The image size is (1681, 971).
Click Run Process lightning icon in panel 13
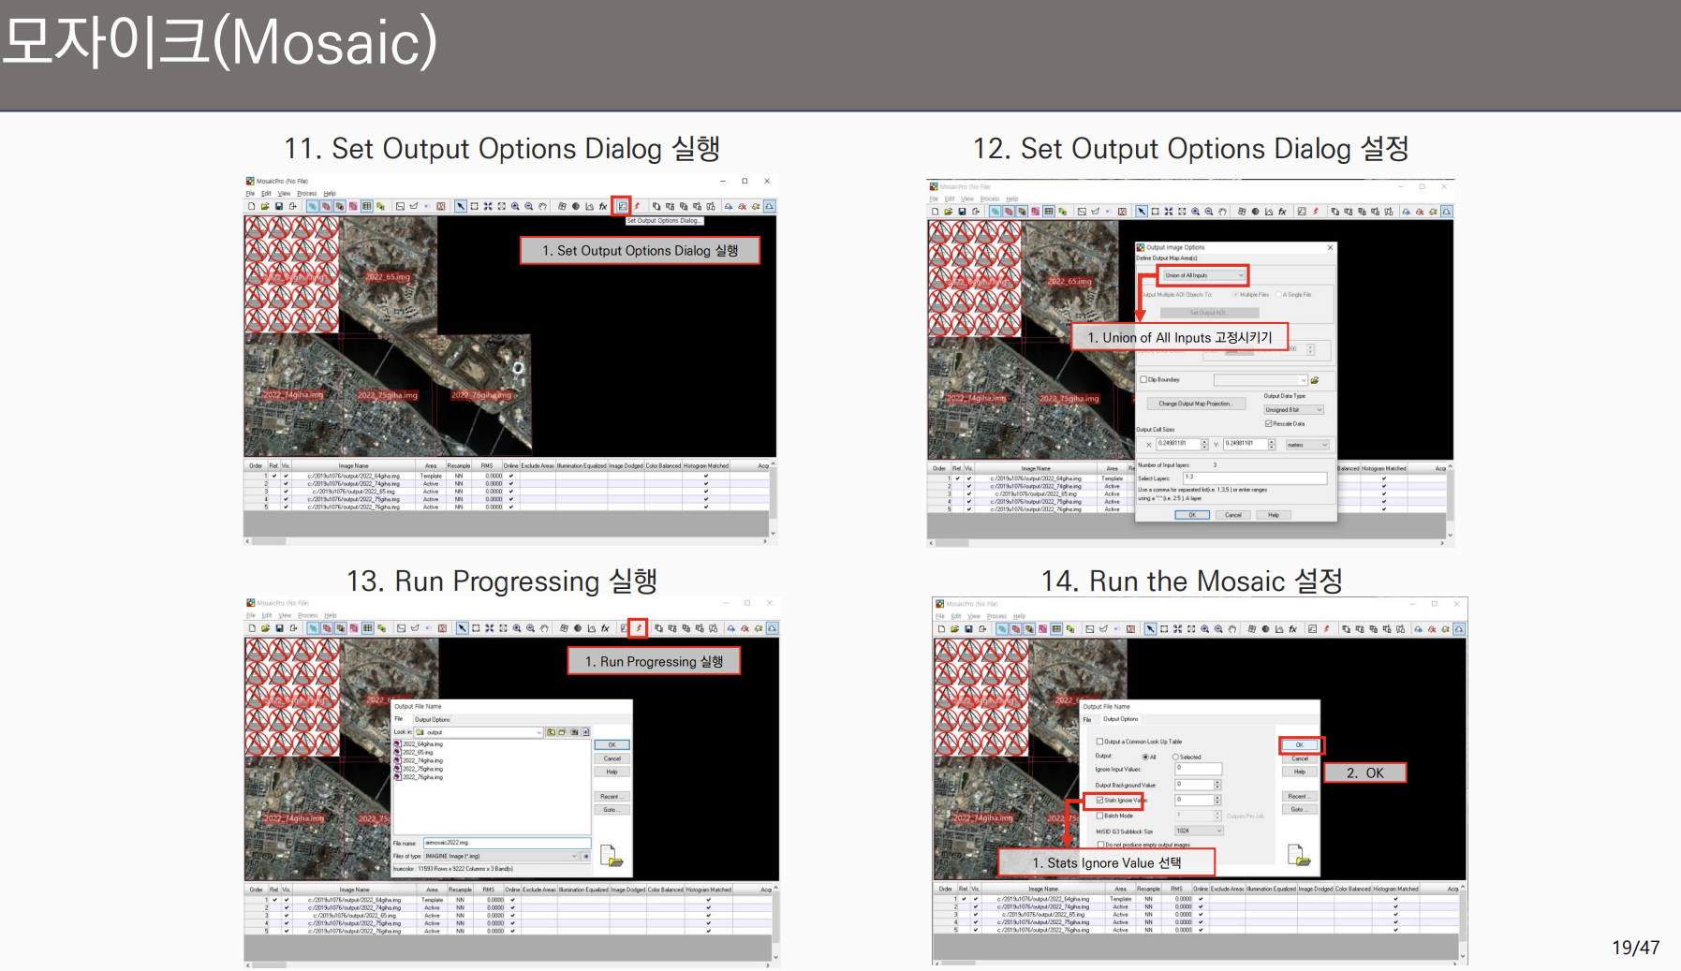[639, 628]
